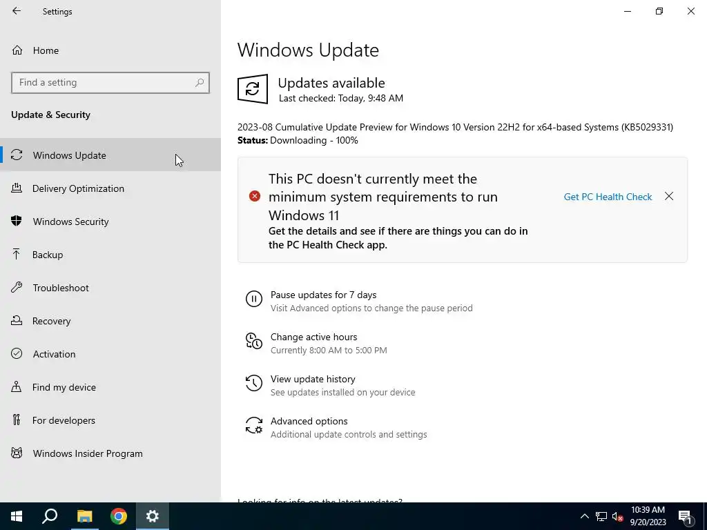707x530 pixels.
Task: Click the clock icon for active hours
Action: (254, 341)
